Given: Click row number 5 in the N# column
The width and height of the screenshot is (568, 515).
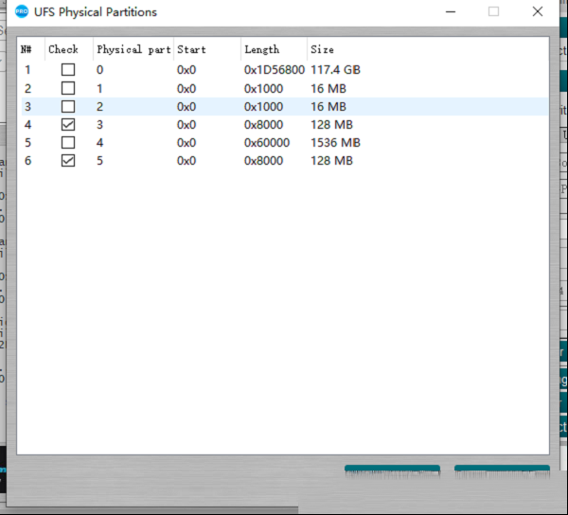Looking at the screenshot, I should click(x=27, y=143).
